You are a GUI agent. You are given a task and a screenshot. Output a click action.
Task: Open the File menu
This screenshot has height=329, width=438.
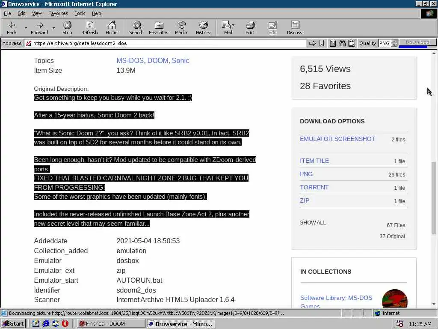click(x=7, y=13)
